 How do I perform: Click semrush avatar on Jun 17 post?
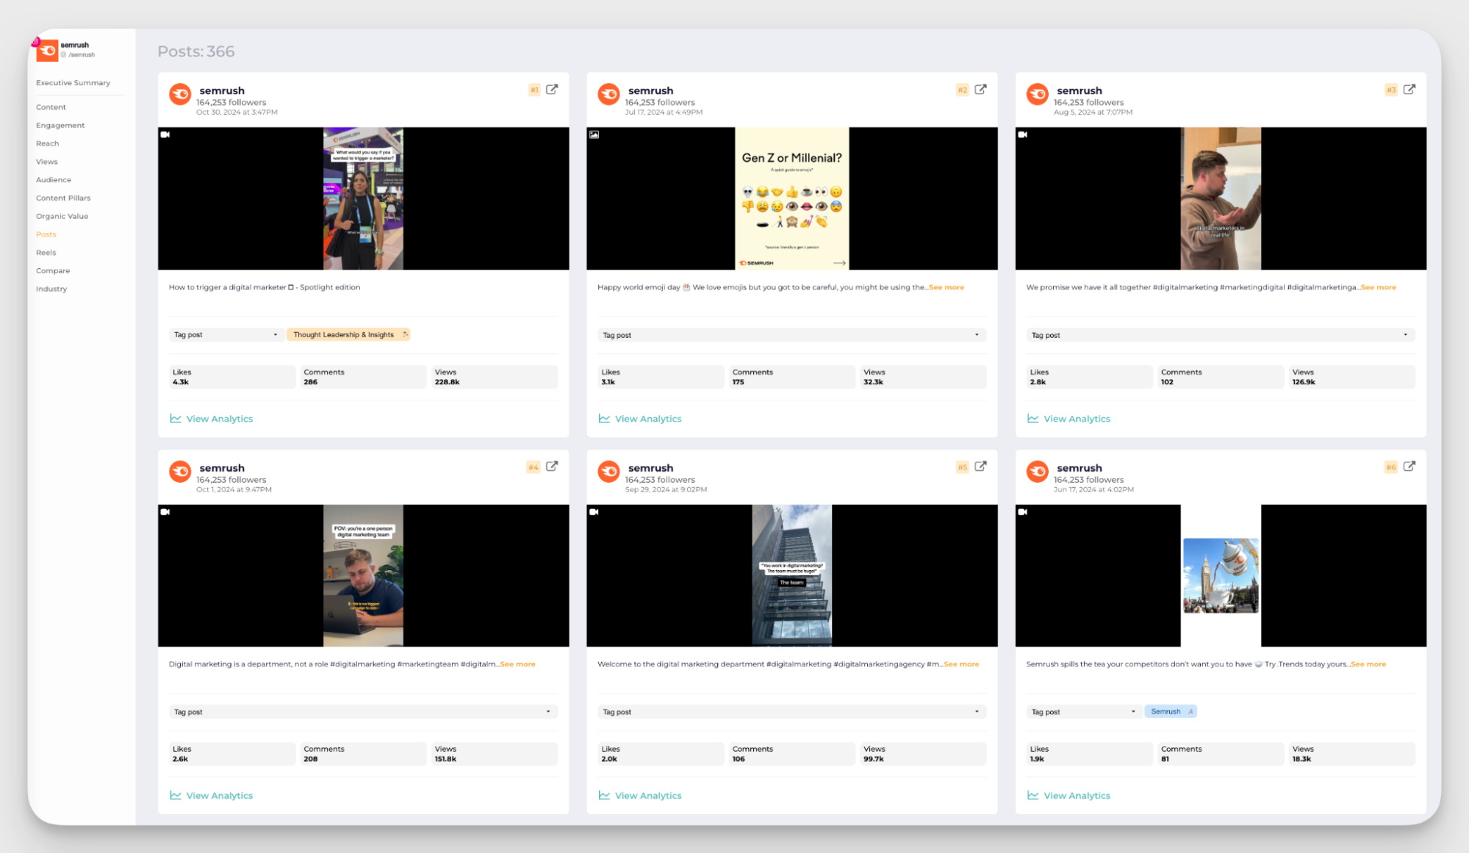point(1038,472)
